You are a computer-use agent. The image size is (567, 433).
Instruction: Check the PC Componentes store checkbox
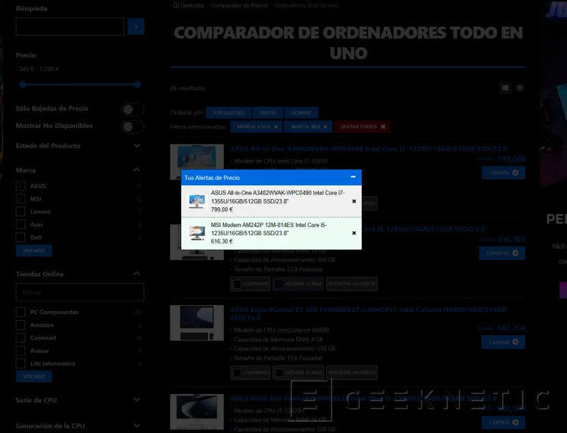[21, 312]
